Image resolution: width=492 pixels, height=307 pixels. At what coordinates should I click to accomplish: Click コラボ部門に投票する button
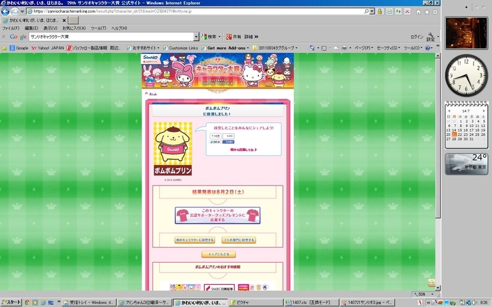(239, 240)
